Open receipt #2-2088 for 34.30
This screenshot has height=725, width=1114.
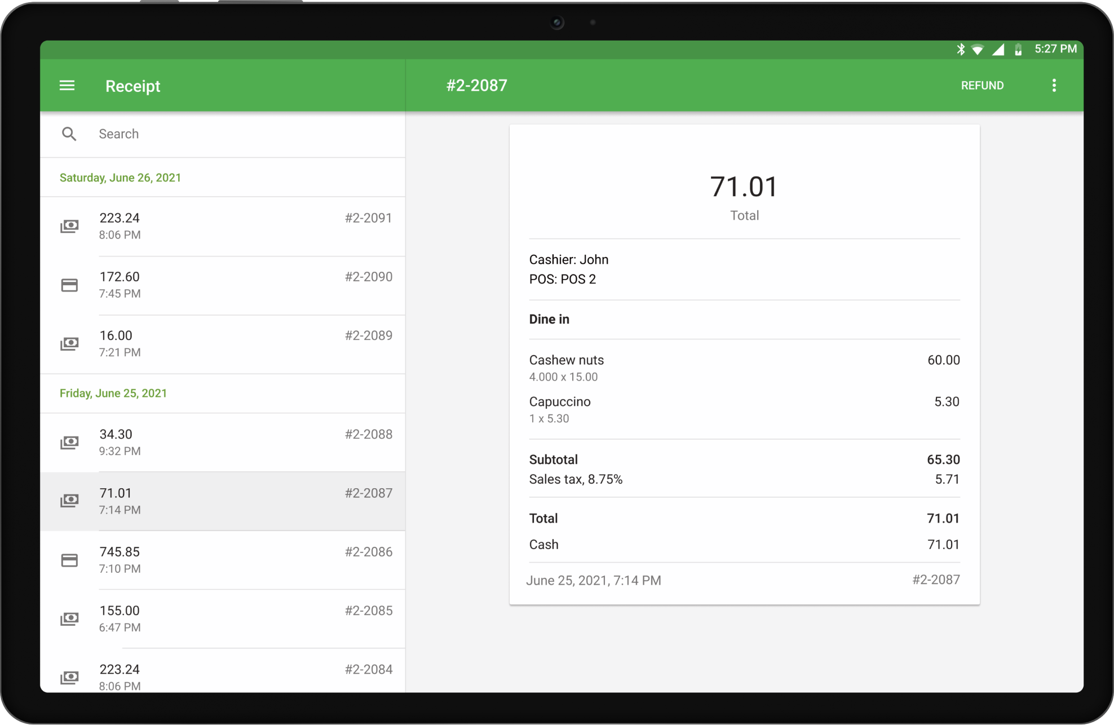[226, 443]
